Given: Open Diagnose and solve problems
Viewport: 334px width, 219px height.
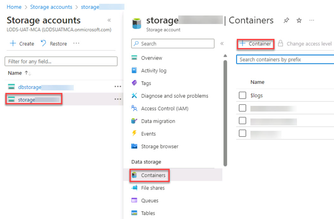Looking at the screenshot, I should (174, 96).
